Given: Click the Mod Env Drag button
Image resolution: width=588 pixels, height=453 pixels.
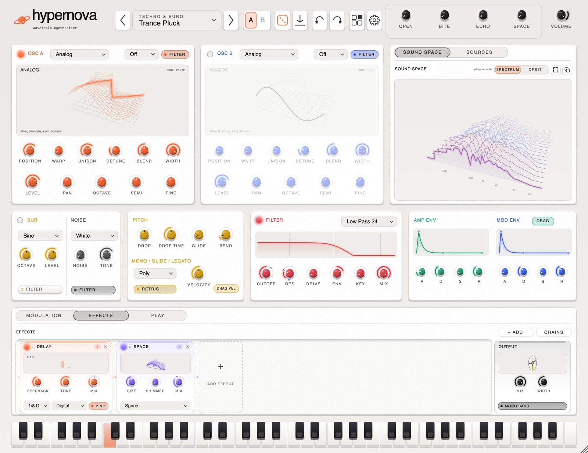Looking at the screenshot, I should tap(543, 221).
